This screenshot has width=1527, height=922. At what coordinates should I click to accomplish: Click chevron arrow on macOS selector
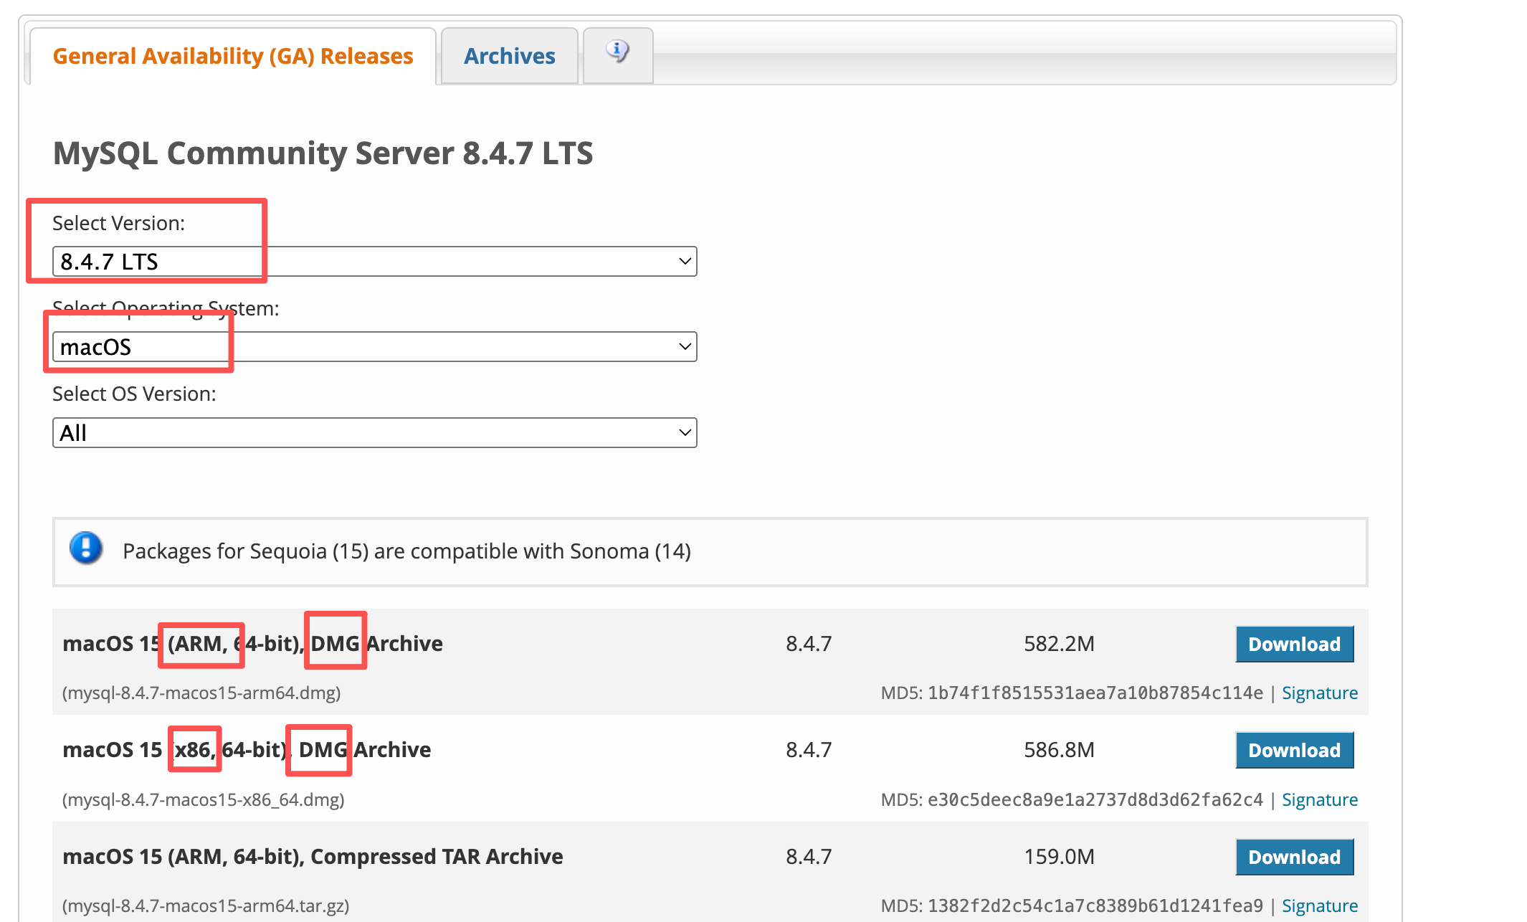click(x=685, y=347)
